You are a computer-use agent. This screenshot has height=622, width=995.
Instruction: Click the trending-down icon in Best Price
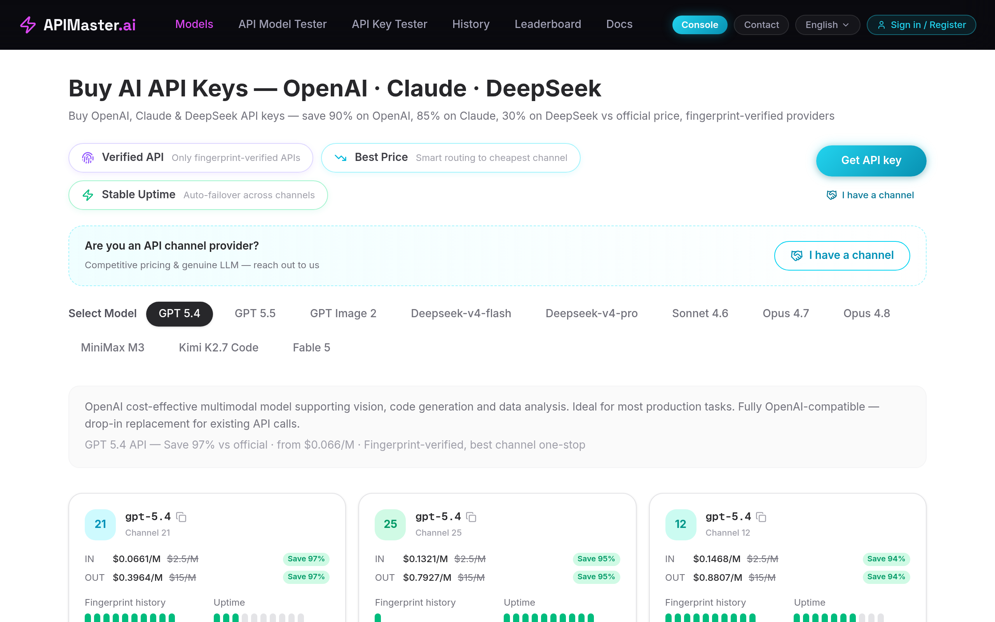click(340, 157)
